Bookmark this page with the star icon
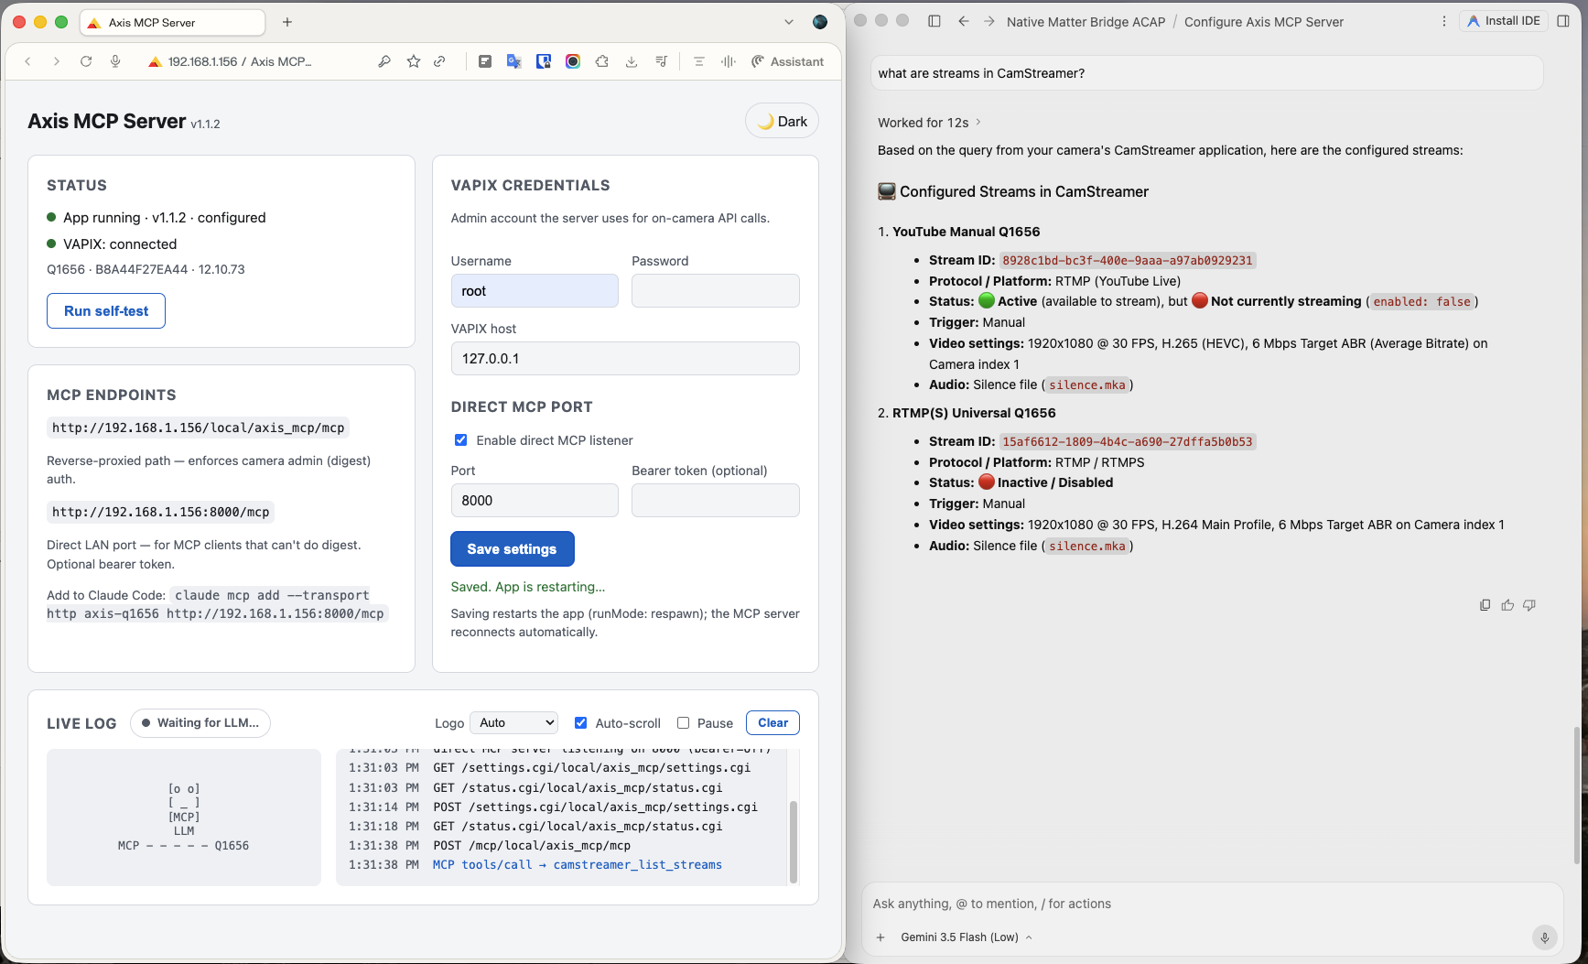This screenshot has width=1588, height=964. click(x=414, y=61)
